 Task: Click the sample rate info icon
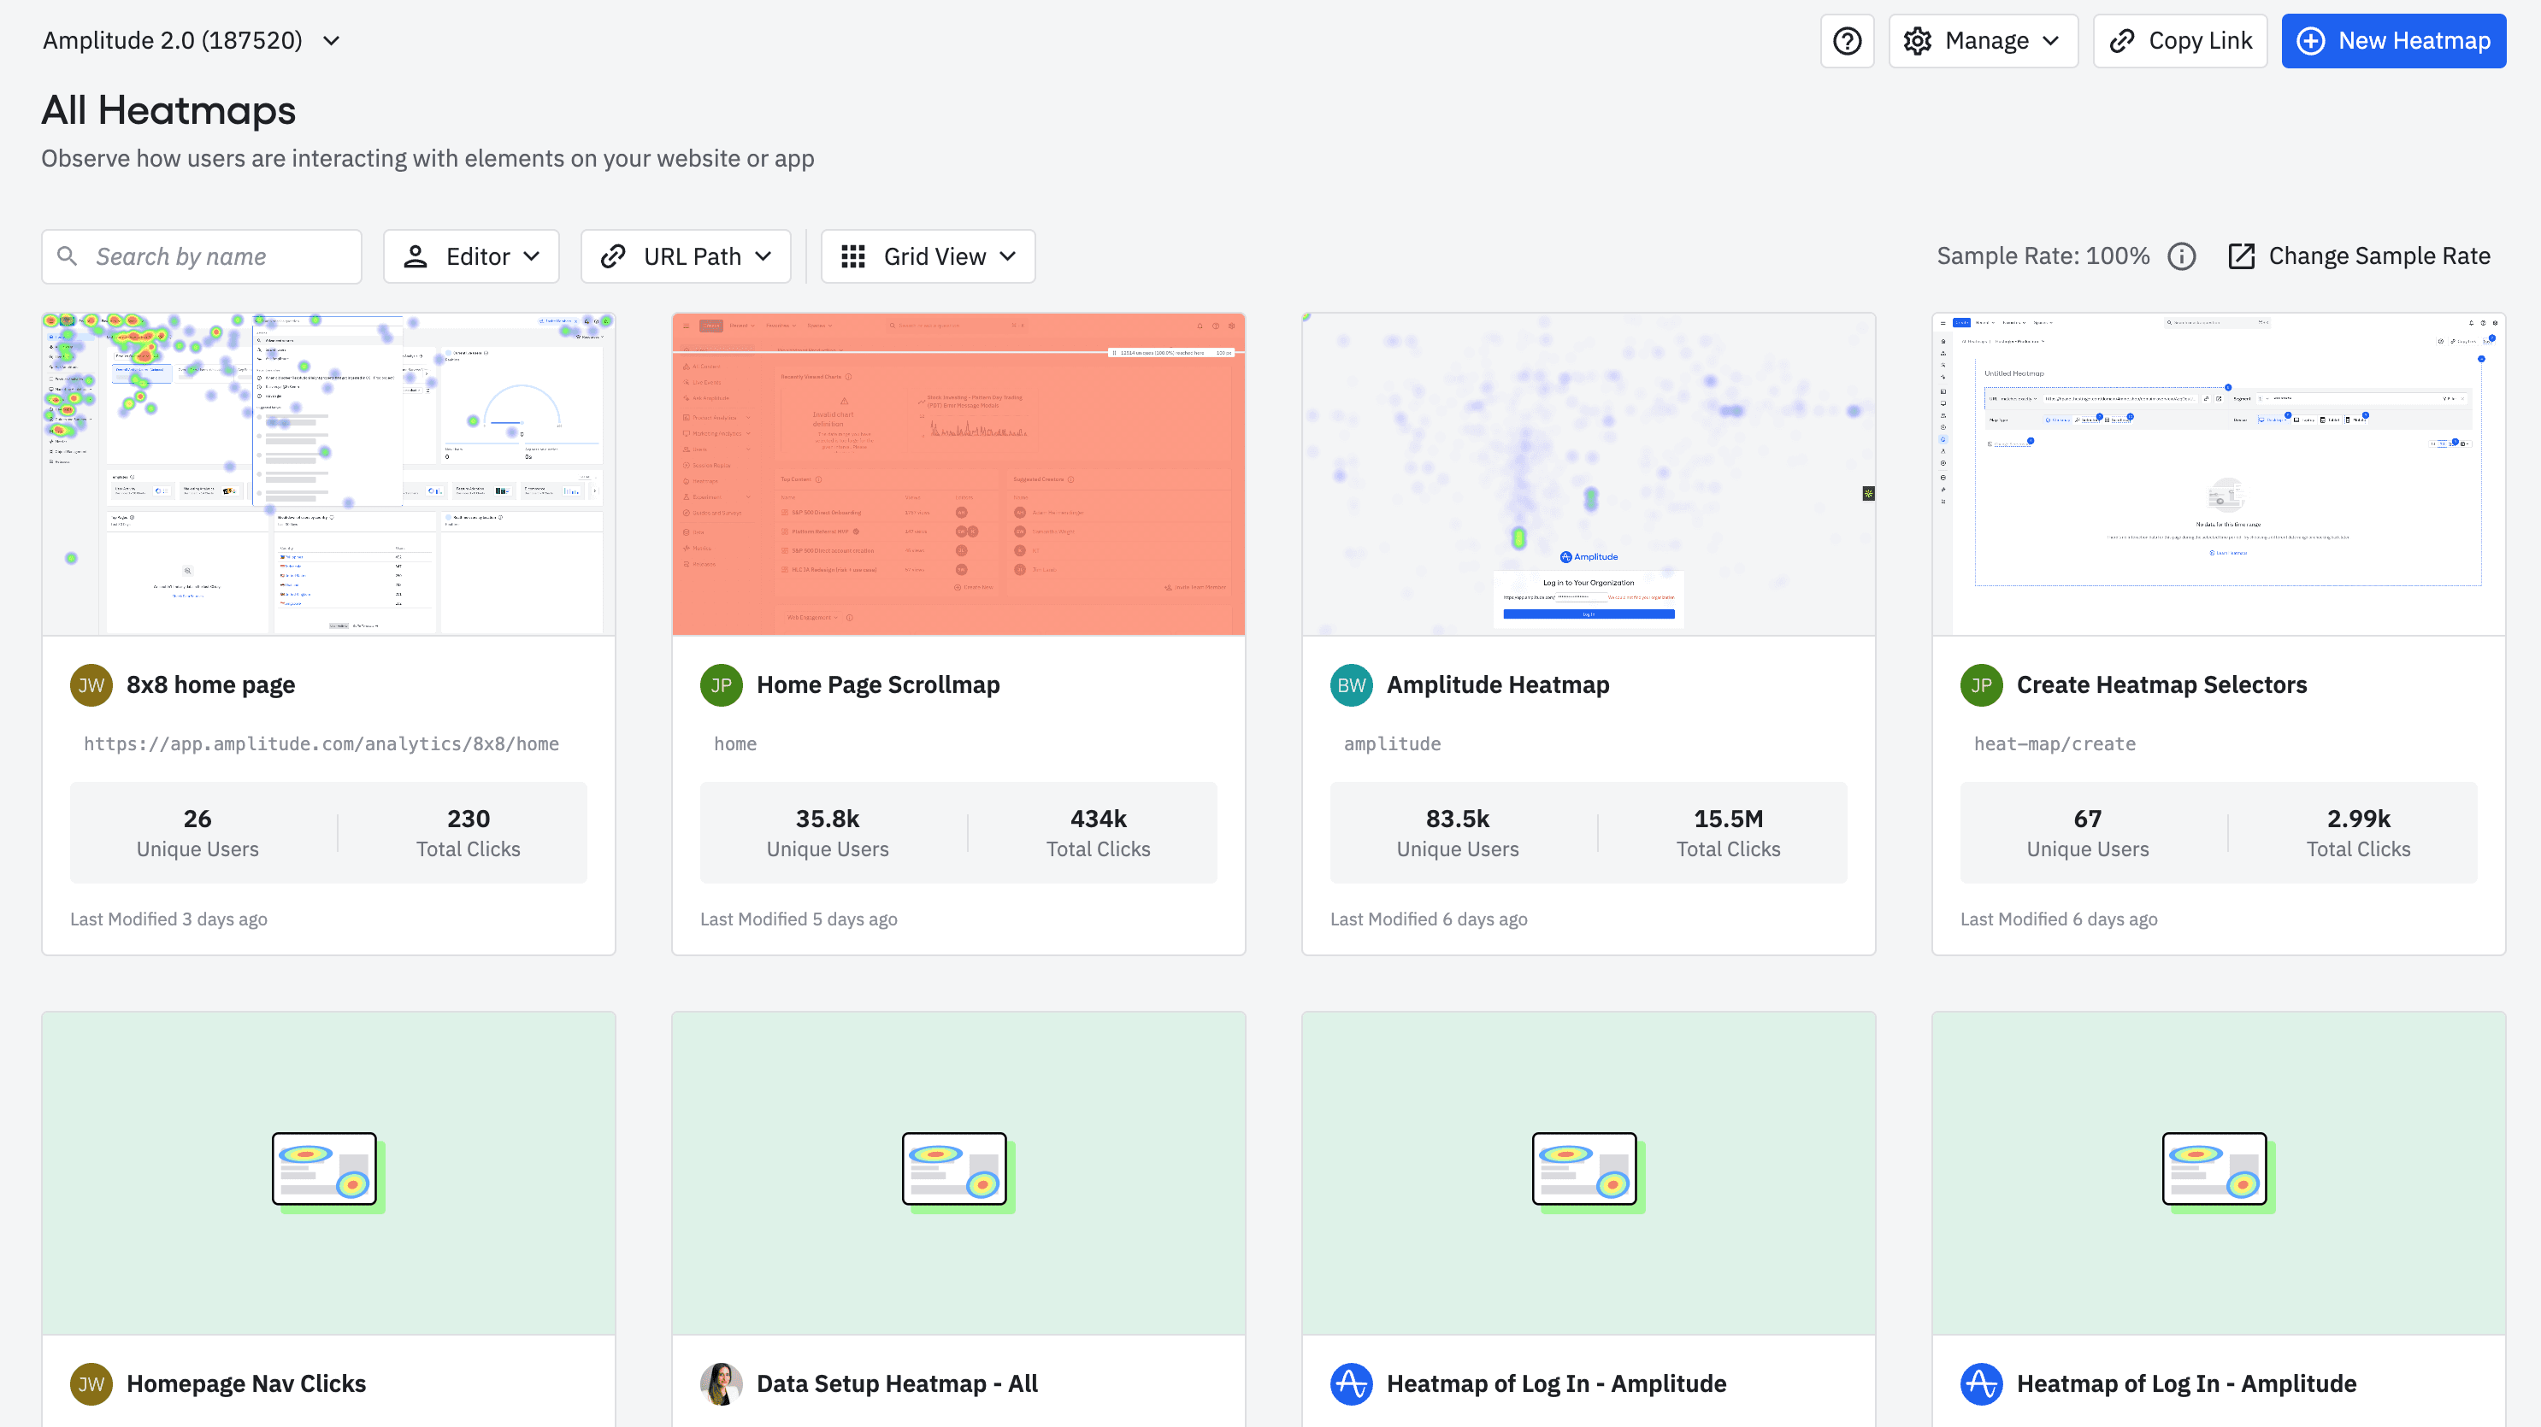pos(2181,256)
